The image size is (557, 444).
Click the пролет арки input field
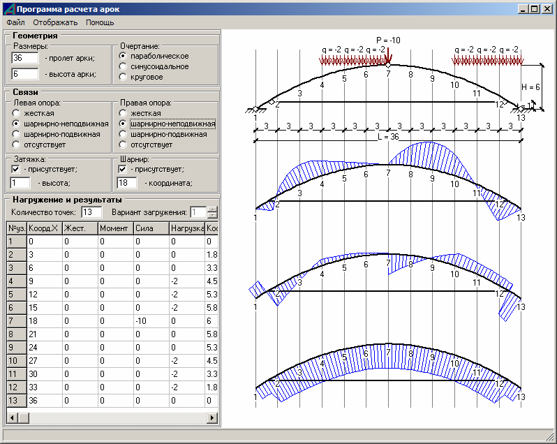tap(24, 57)
